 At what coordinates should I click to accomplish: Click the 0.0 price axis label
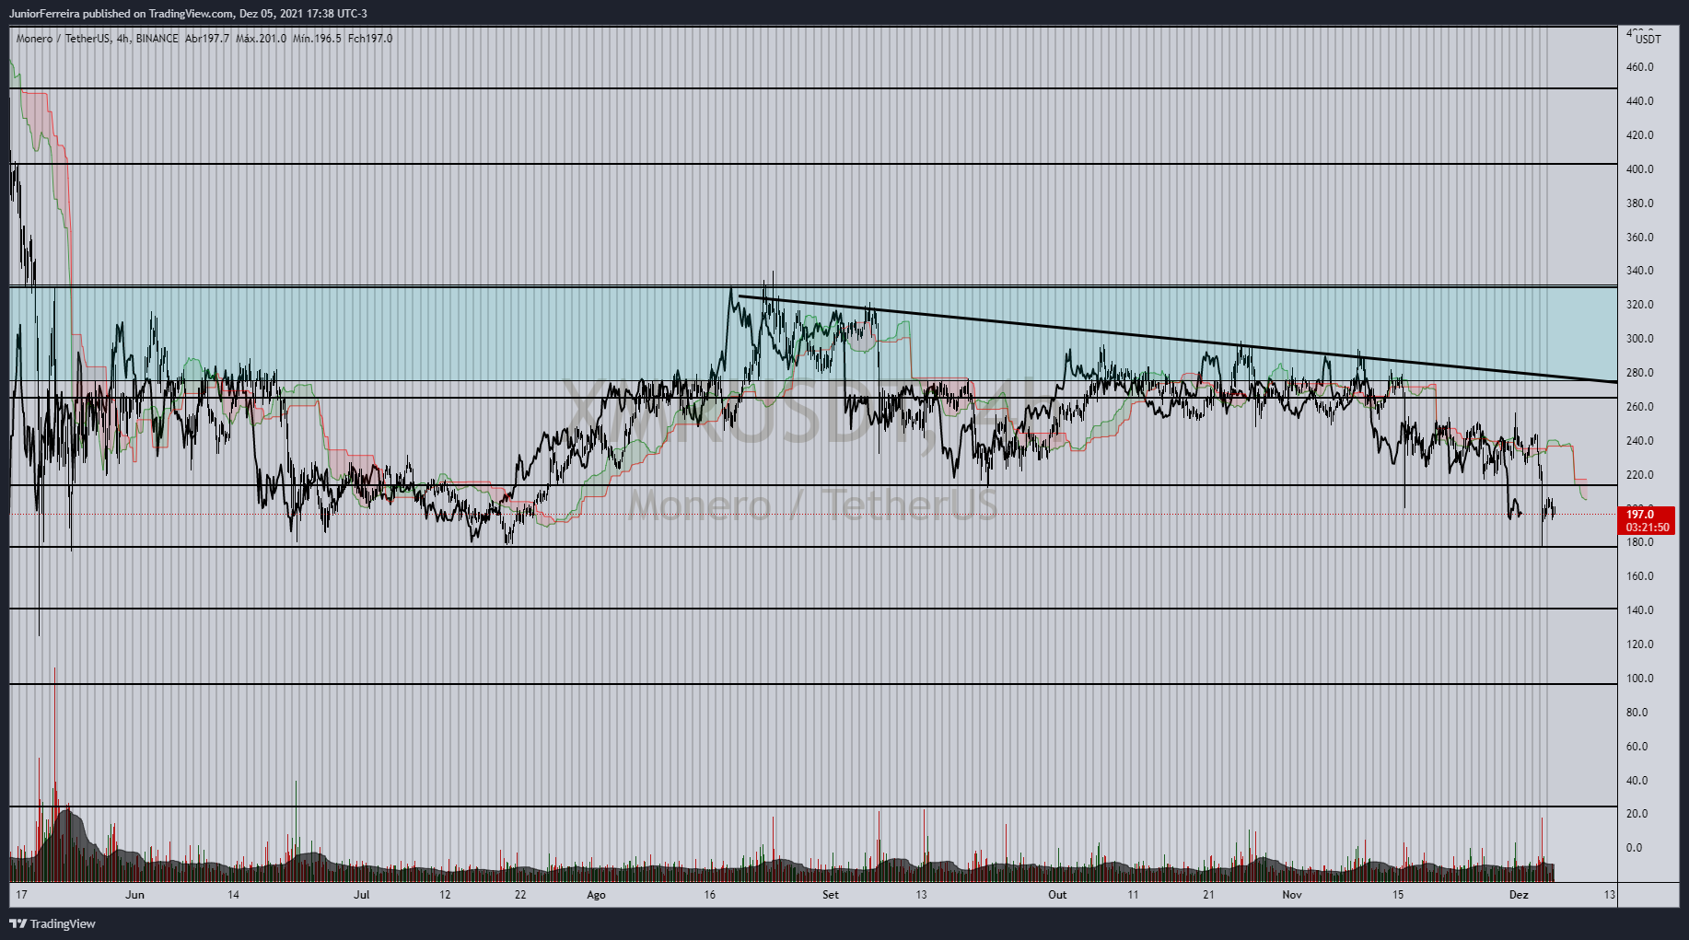click(1635, 848)
